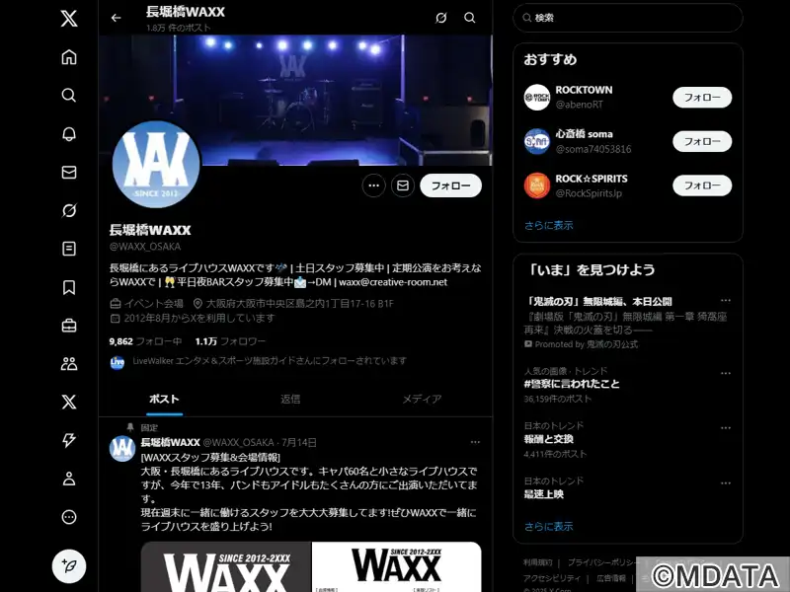Click ROCKTOWN account name
Viewport: 790px width, 592px height.
coord(584,90)
